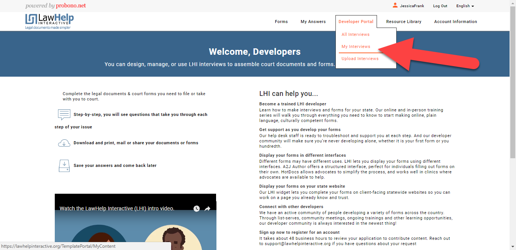Click the Log Out link

(x=440, y=6)
